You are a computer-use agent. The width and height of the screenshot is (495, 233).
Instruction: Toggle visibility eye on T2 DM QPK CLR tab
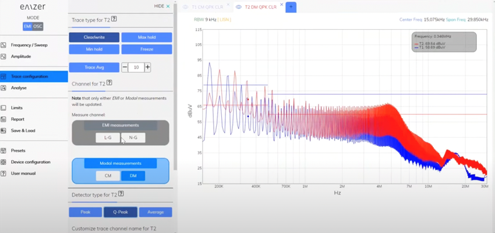(x=239, y=7)
